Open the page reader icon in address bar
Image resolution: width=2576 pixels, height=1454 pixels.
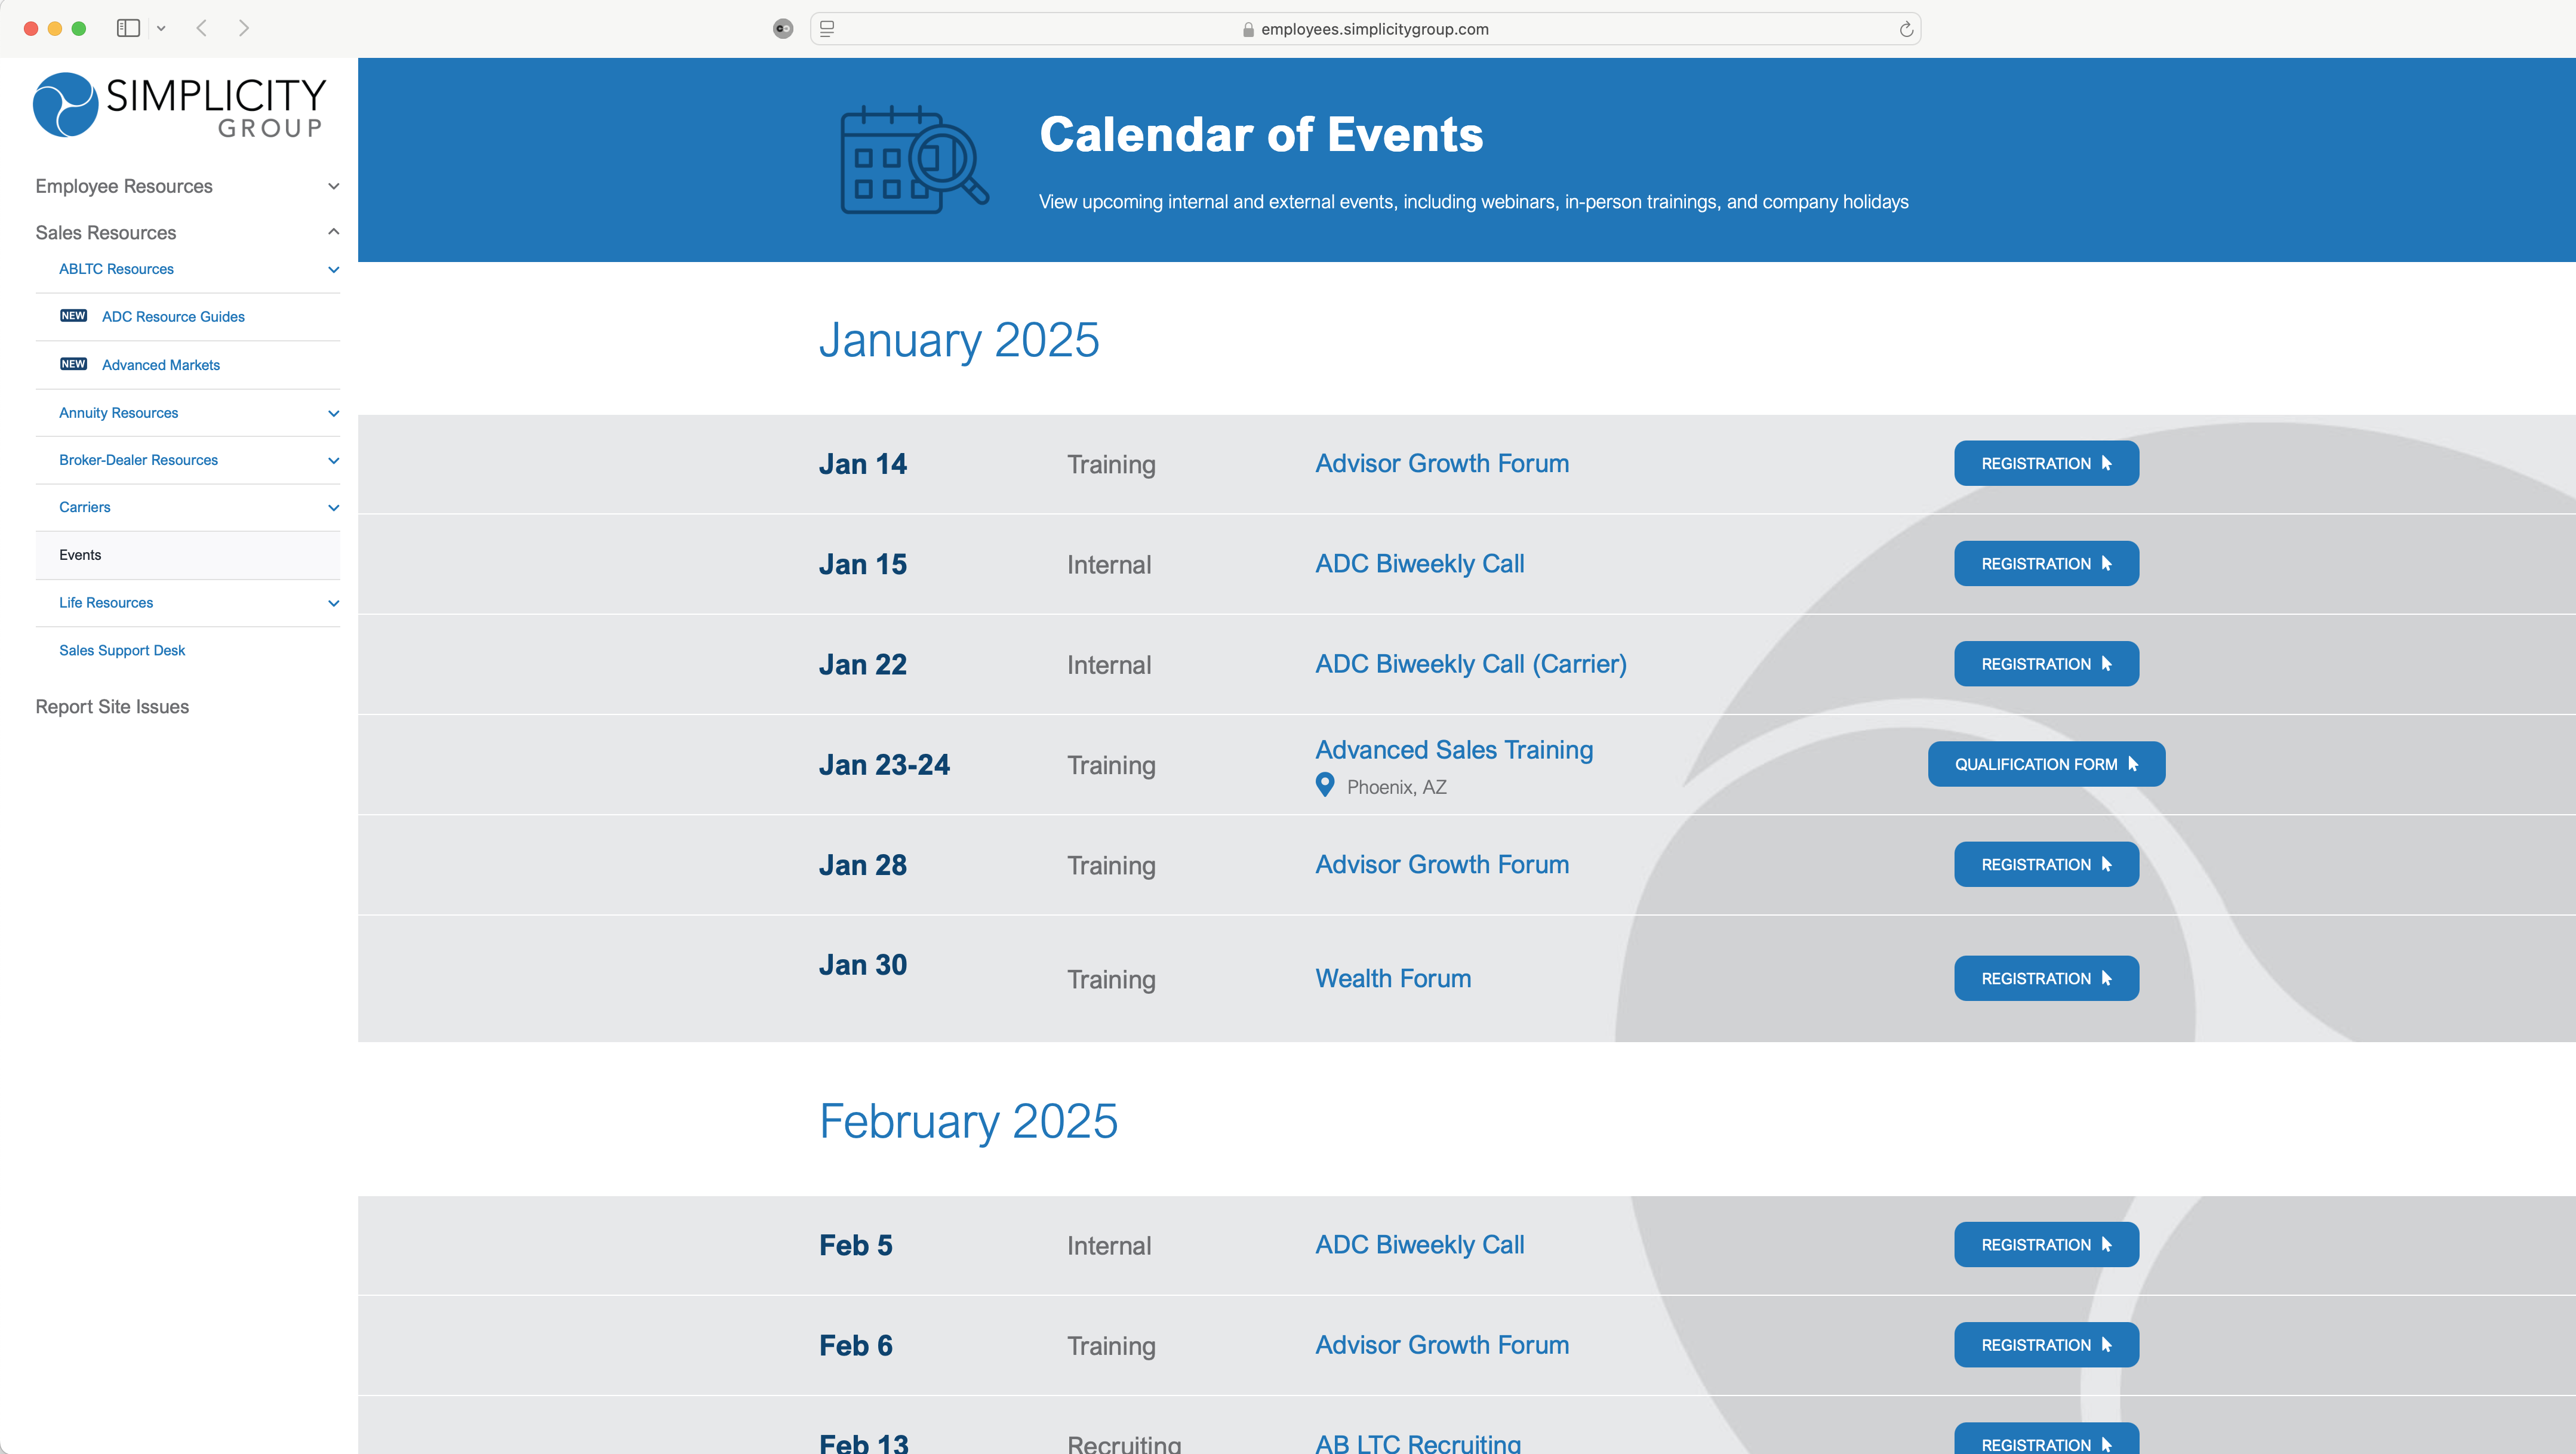[x=827, y=29]
